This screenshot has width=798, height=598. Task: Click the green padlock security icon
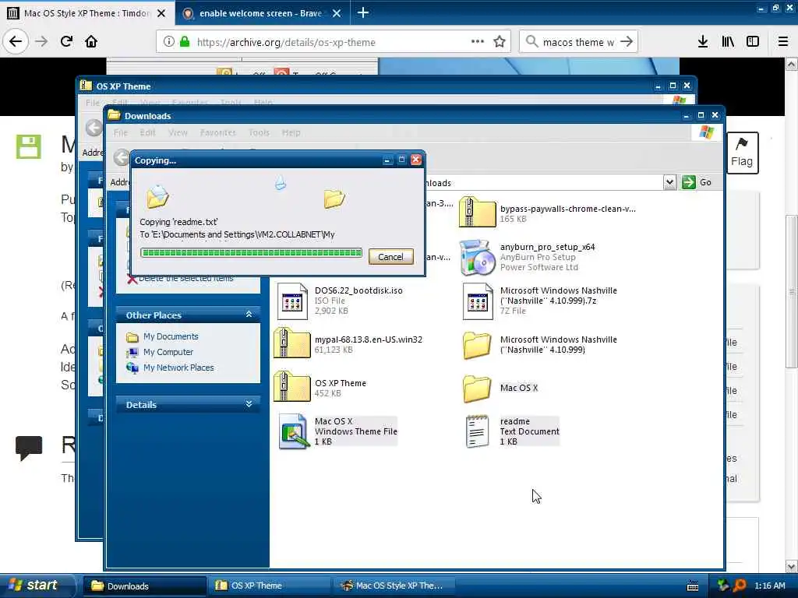[x=185, y=42]
